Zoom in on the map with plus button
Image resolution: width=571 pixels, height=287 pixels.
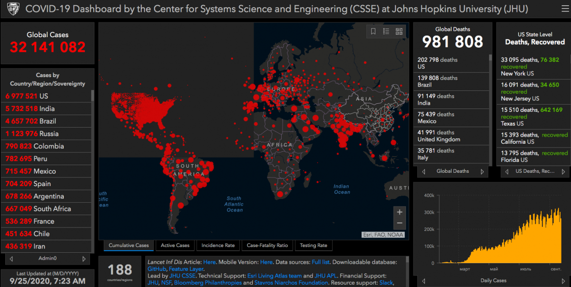[400, 212]
